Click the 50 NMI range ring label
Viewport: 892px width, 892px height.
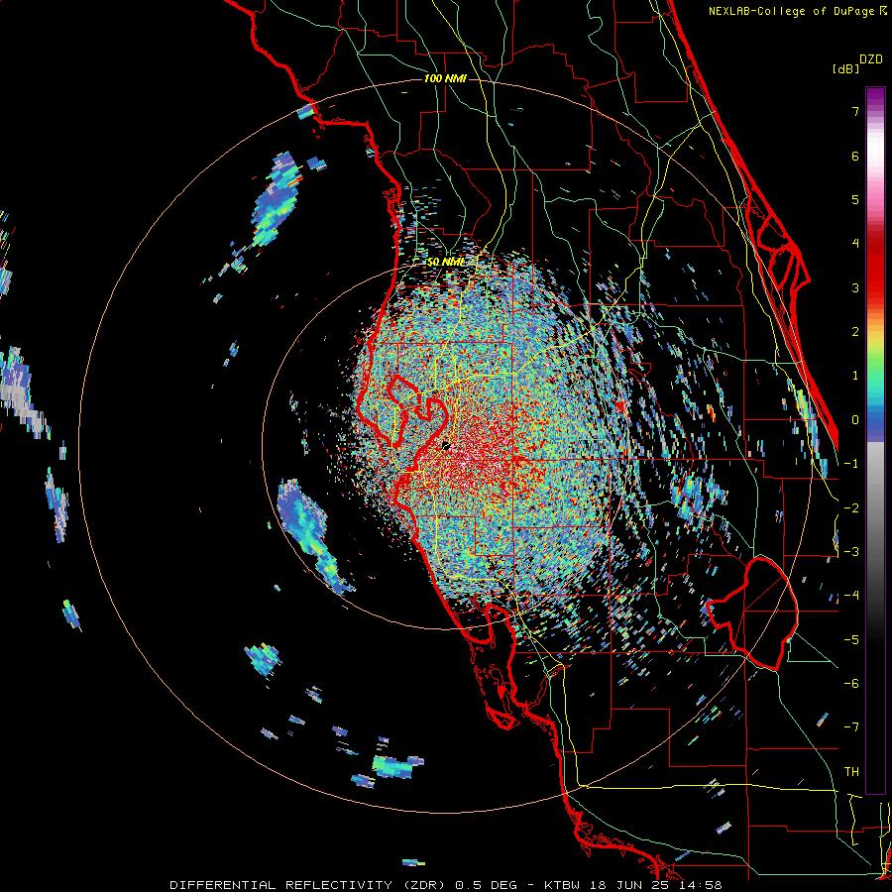point(445,262)
